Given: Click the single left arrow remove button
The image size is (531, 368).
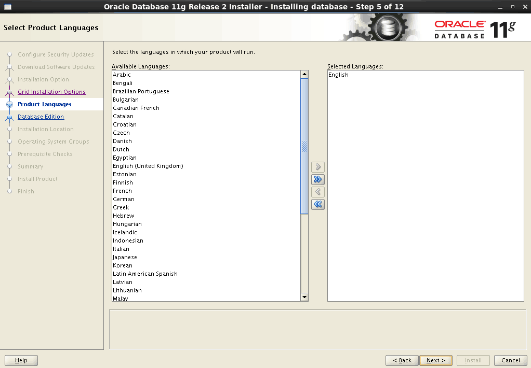Looking at the screenshot, I should coord(317,192).
